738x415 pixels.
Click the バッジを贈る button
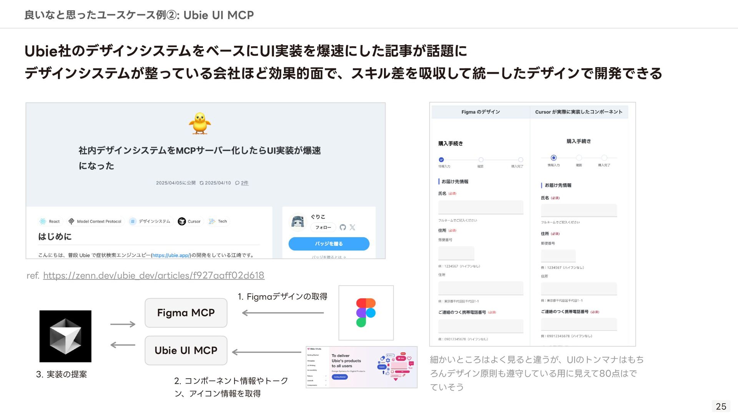coord(329,244)
